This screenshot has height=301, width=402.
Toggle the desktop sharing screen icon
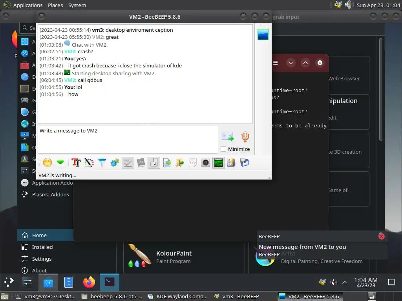(x=219, y=163)
